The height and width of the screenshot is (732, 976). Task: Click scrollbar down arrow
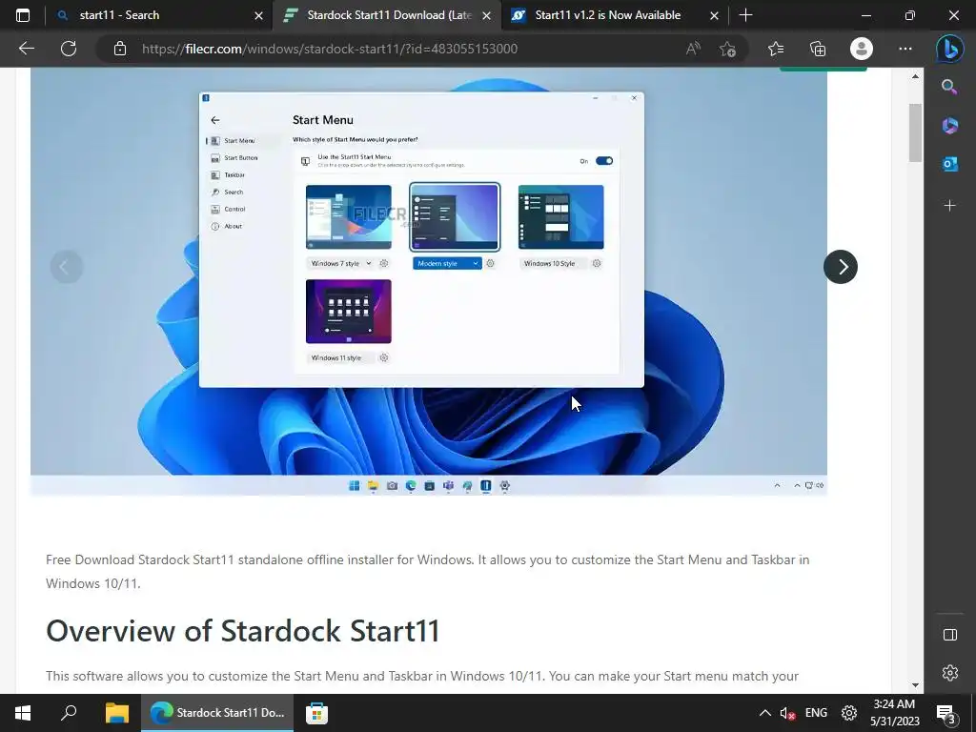point(915,685)
